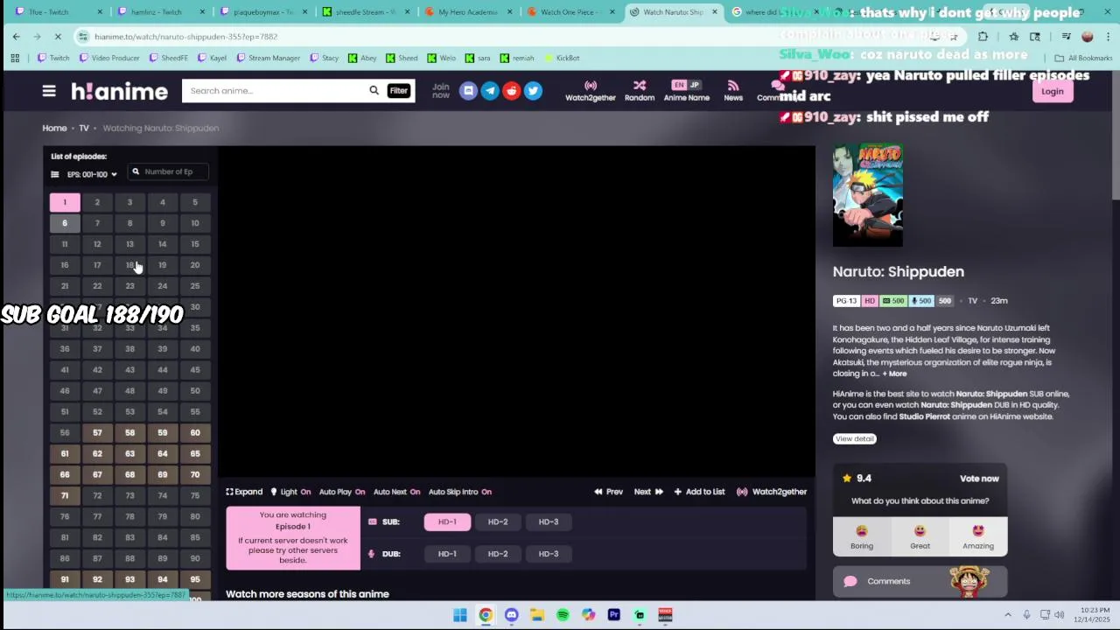
Task: Toggle Auto Skip Intro setting
Action: pyautogui.click(x=460, y=492)
